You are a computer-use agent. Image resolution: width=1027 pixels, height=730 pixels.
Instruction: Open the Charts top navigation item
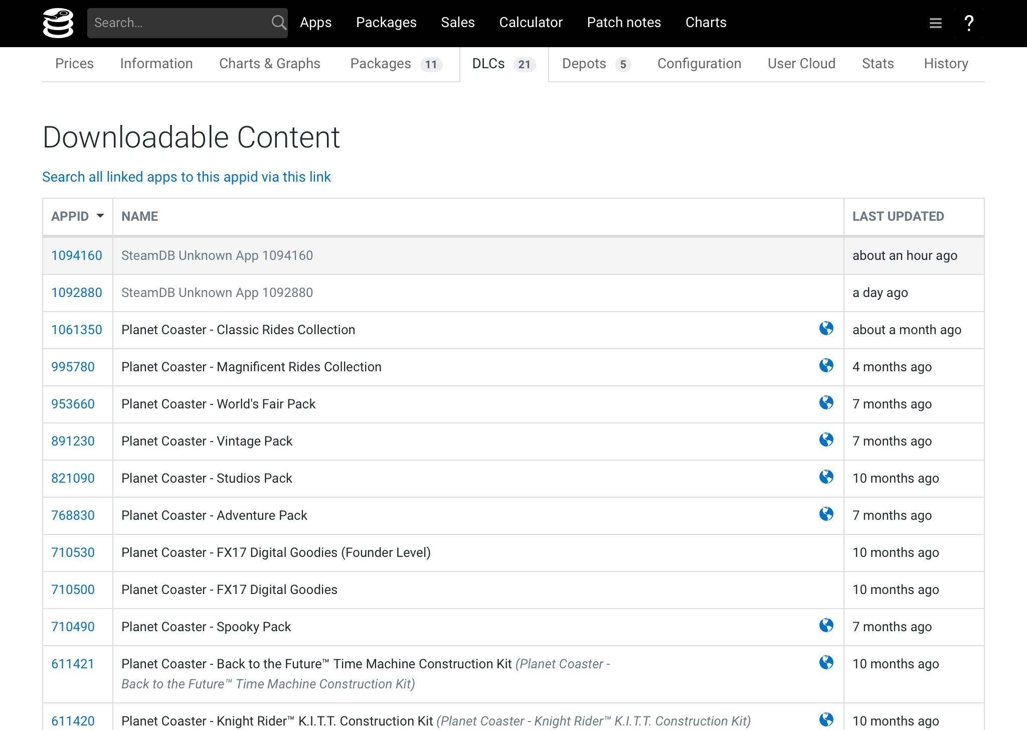point(706,23)
